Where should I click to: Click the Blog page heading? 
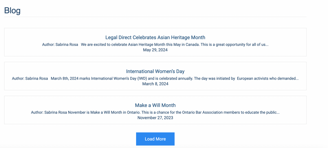coord(12,10)
